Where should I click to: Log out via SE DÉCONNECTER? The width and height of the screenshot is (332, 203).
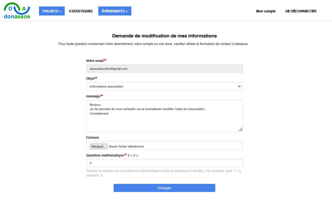[301, 11]
